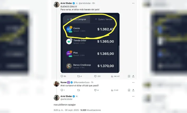
Task: Retweet the Ariel Sbdar dollar post
Action: click(80, 76)
